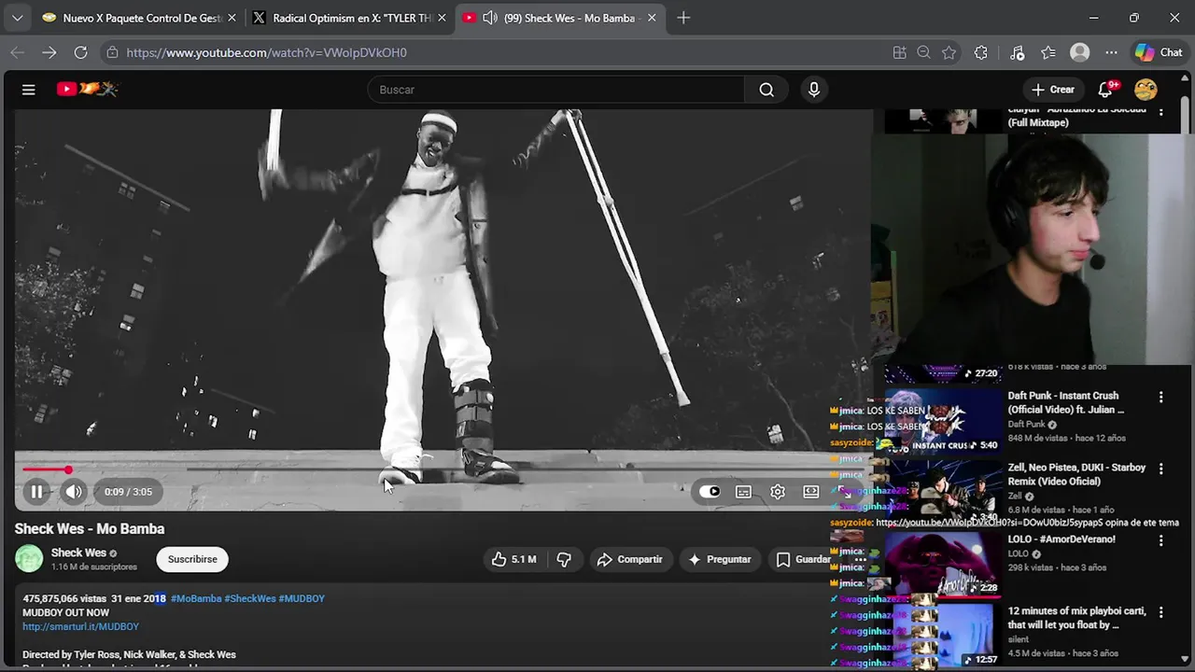Go forward in browser history

point(49,52)
